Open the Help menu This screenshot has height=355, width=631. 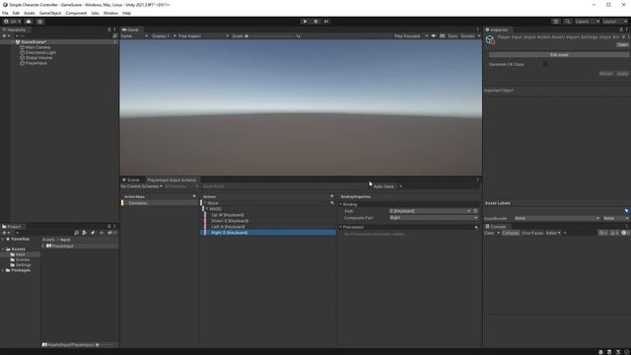pos(126,13)
